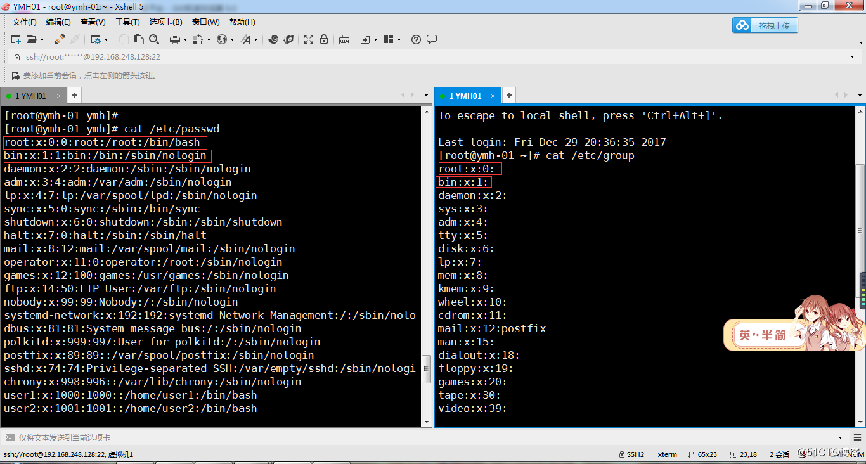The image size is (866, 464).
Task: Open the 帮助(H) menu
Action: (x=242, y=22)
